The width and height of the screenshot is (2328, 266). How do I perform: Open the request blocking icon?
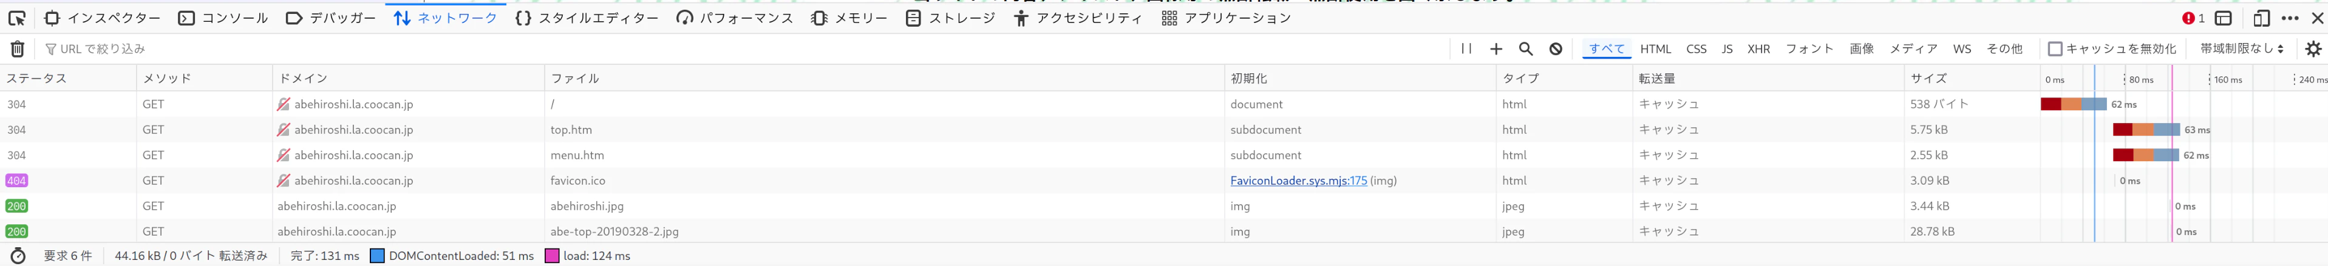point(1555,48)
